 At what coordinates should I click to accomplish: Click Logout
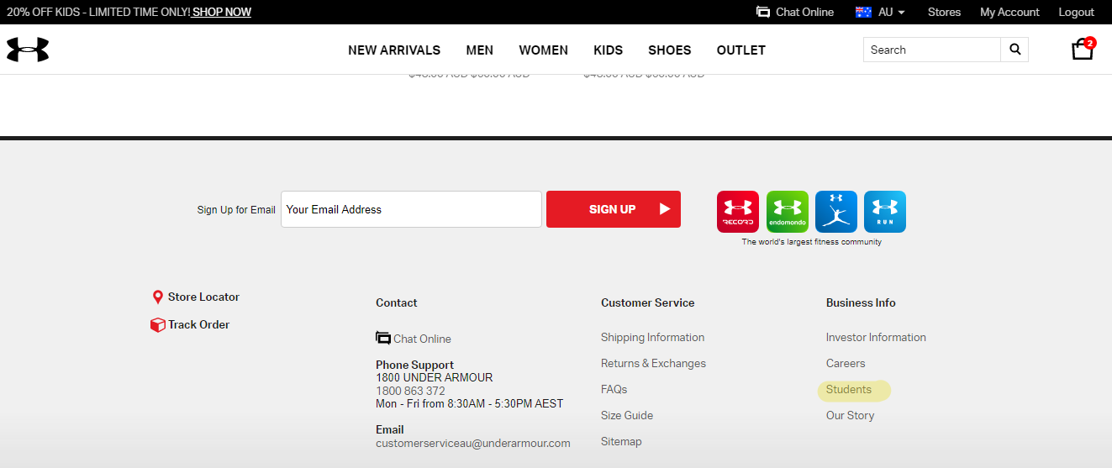pyautogui.click(x=1077, y=12)
